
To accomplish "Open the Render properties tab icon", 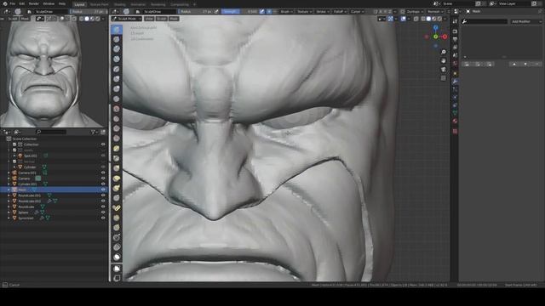I will point(455,31).
